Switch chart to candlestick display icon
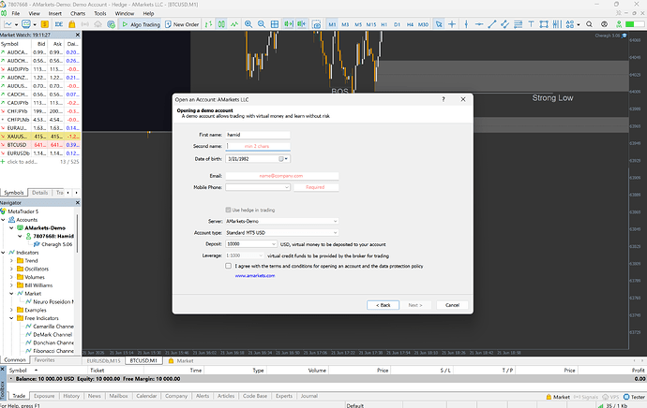 (221, 24)
